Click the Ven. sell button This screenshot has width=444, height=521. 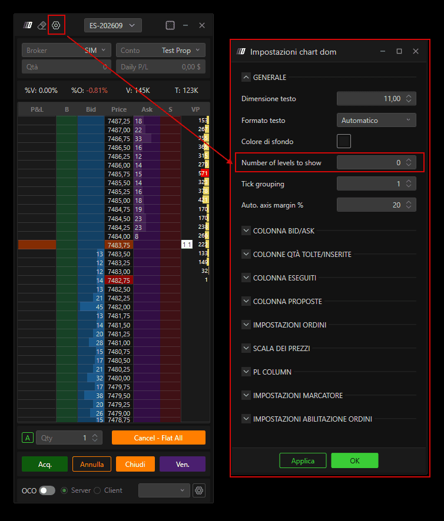click(183, 464)
